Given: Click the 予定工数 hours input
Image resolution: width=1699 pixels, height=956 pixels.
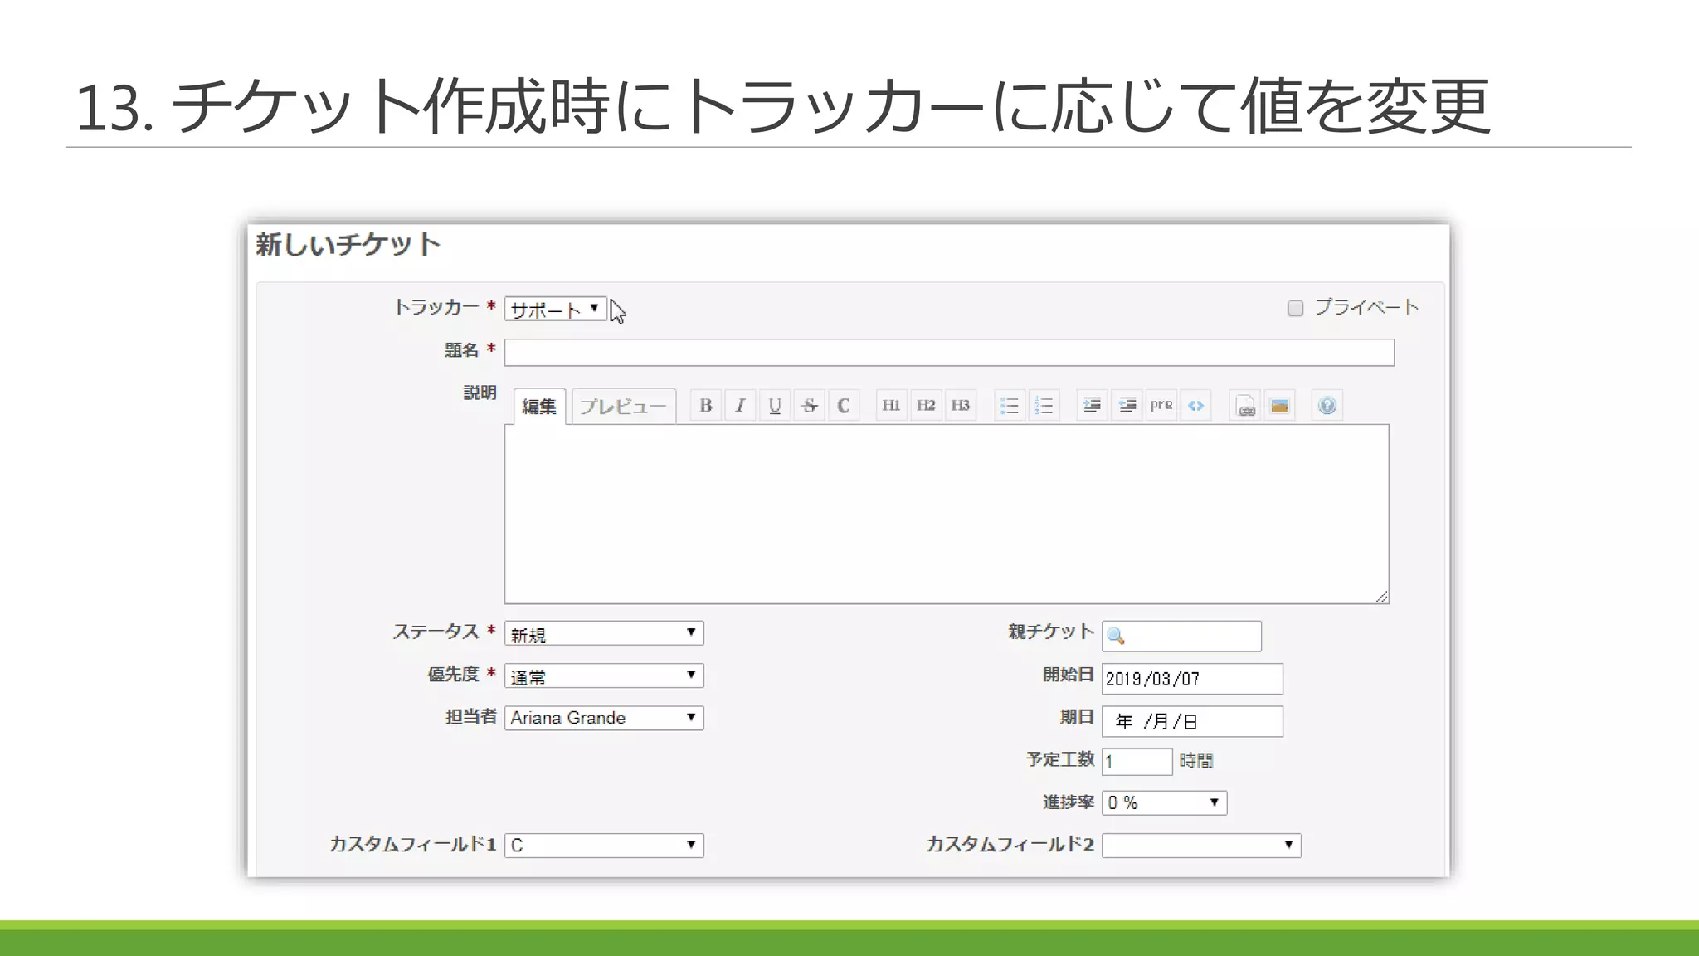Looking at the screenshot, I should tap(1137, 761).
